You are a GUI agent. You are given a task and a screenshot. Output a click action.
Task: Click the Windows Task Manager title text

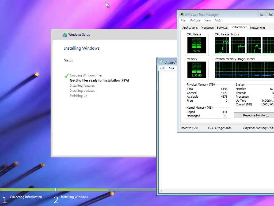click(202, 15)
